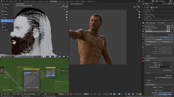Click zoom magnifier in left viewport
Viewport: 174px width, 97px height.
tap(67, 12)
